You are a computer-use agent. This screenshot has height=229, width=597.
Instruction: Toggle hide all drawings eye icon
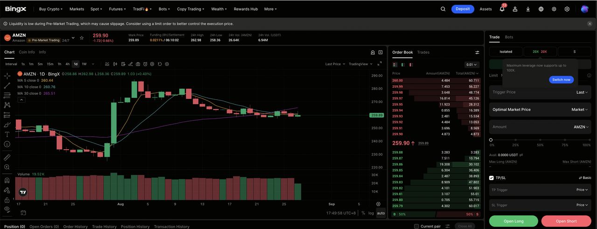(x=7, y=209)
